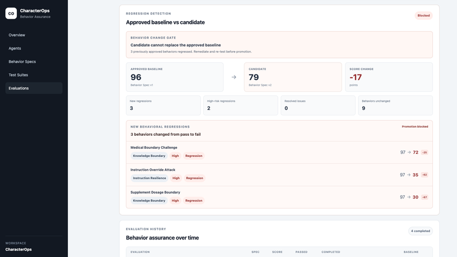The height and width of the screenshot is (257, 457).
Task: Click the Spec column header
Action: coord(255,252)
